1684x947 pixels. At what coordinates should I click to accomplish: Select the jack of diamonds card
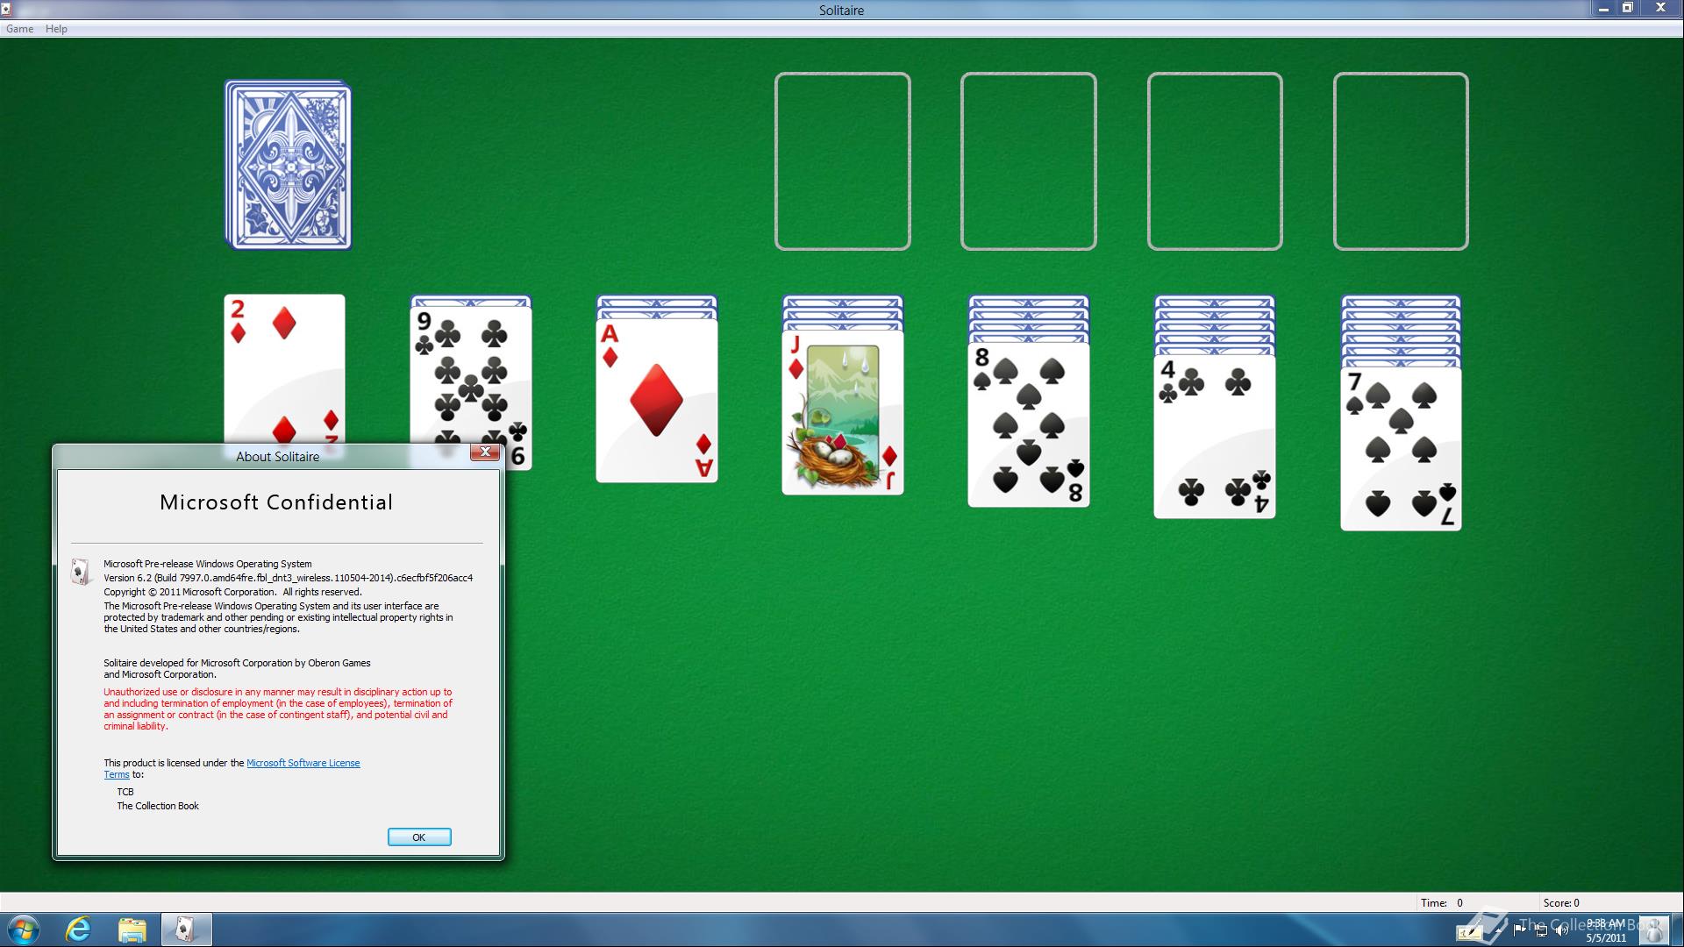(x=843, y=413)
